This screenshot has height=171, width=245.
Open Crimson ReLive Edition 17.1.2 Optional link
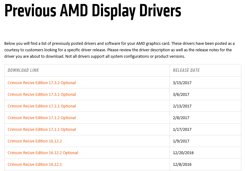point(42,118)
